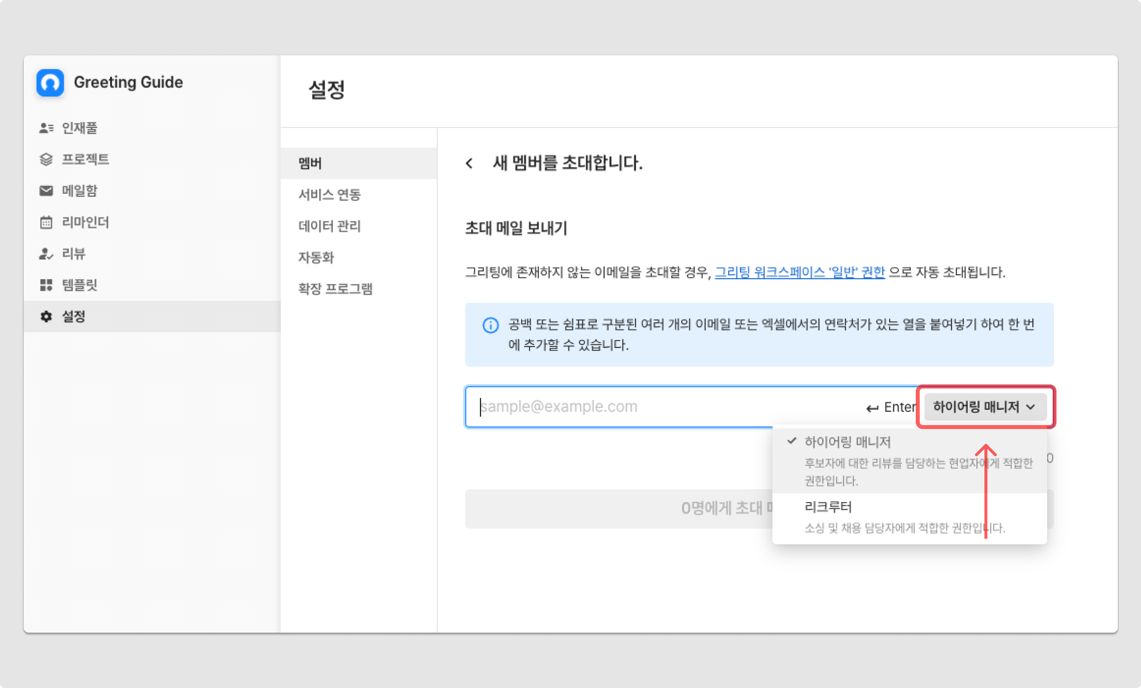Screen dimensions: 1141x688
Task: Click the info circle icon in notice
Action: (490, 325)
